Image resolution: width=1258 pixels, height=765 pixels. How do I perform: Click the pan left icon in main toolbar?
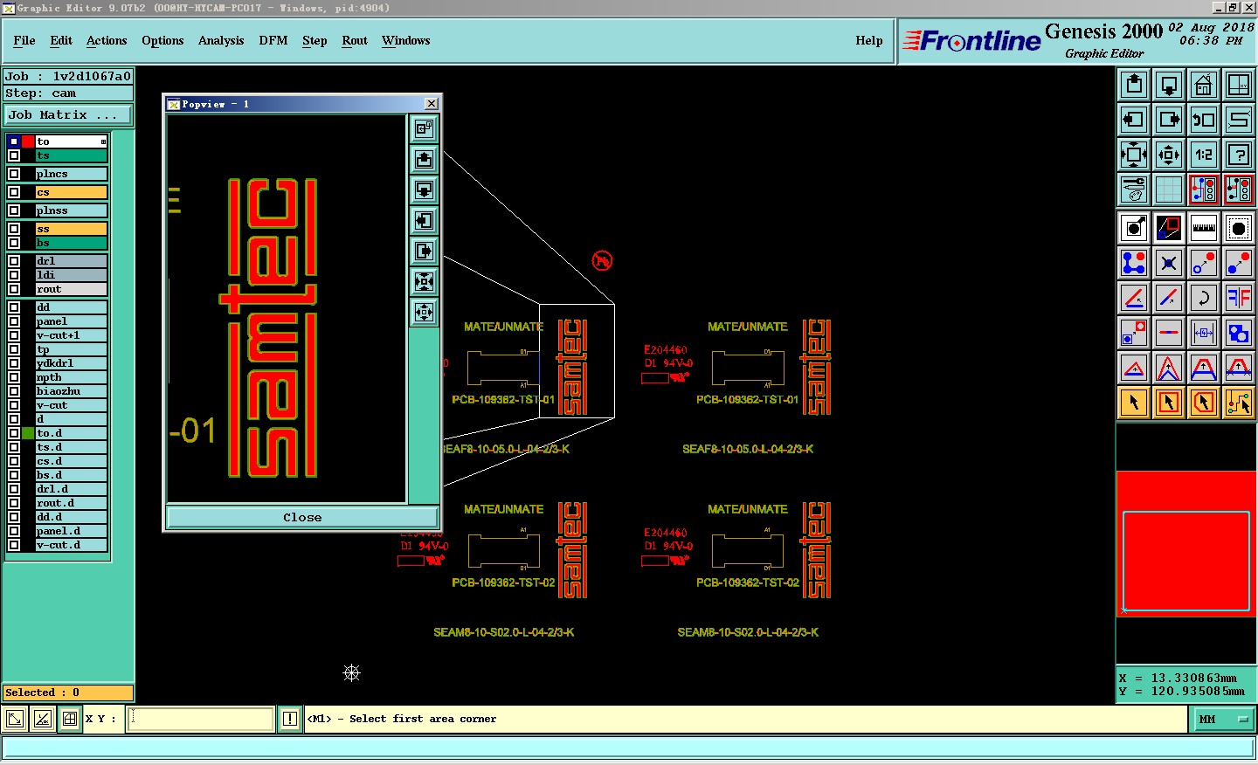click(1134, 120)
